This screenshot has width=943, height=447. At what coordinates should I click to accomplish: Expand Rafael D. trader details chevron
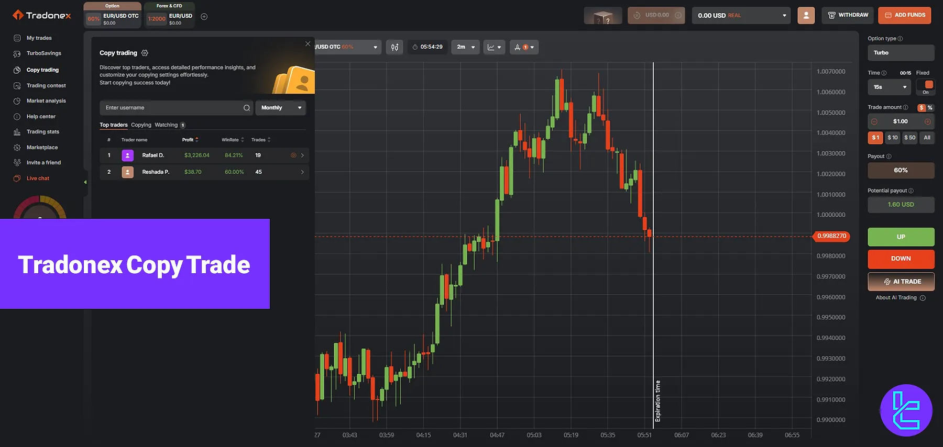(302, 155)
